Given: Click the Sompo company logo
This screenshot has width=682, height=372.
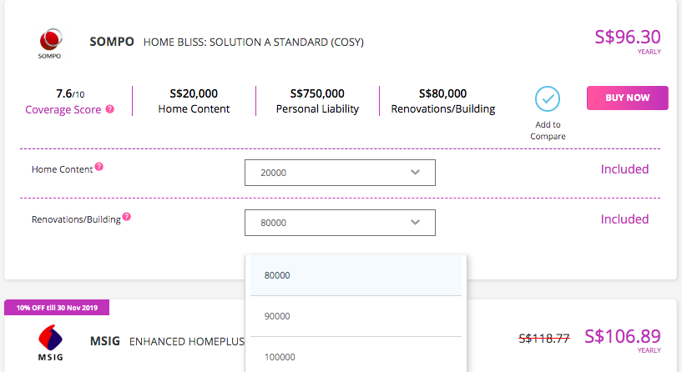Looking at the screenshot, I should (x=50, y=43).
